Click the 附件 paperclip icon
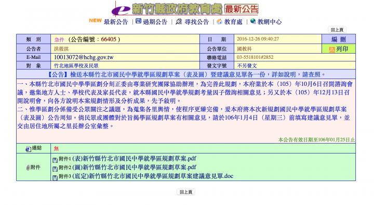Image resolution: width=374 pixels, height=205 pixels. (x=28, y=168)
